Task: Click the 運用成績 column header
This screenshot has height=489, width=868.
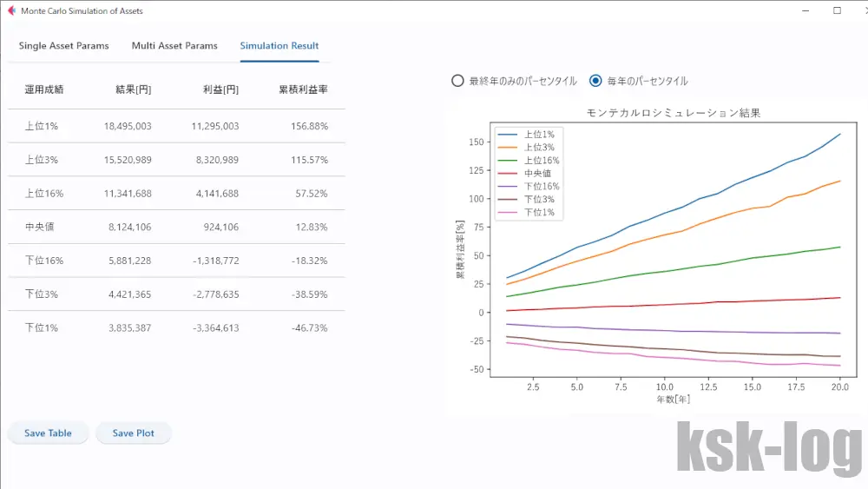Action: 43,89
